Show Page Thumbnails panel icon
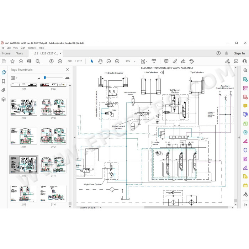Screen dimensions: 249x249 click(x=4, y=72)
